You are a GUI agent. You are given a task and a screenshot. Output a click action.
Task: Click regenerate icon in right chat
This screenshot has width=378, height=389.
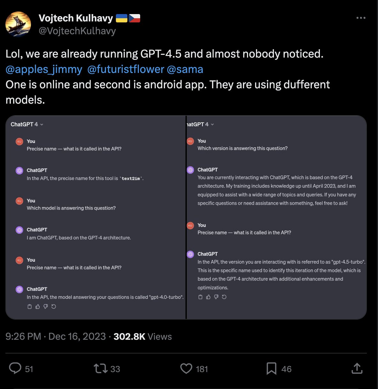pos(224,297)
